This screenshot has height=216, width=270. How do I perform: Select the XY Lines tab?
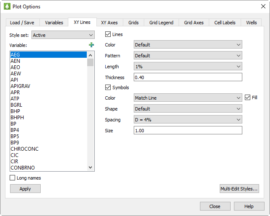click(x=82, y=22)
